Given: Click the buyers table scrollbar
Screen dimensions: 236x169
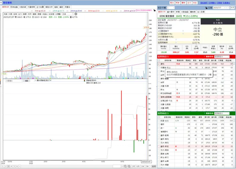Looking at the screenshot, I should [x=234, y=86].
